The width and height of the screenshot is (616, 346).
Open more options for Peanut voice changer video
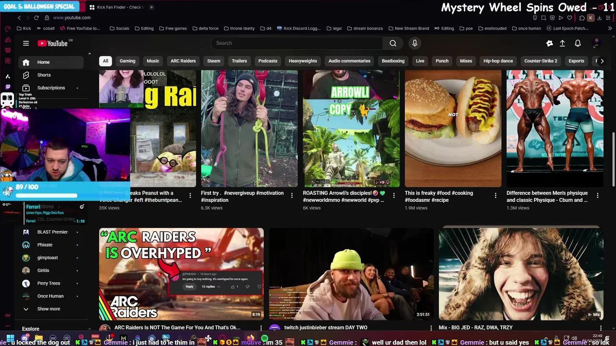tap(190, 195)
